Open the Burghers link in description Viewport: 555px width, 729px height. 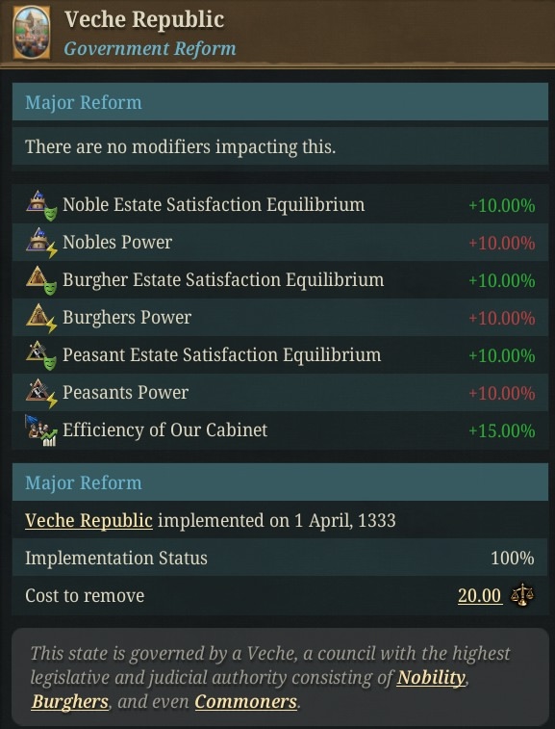point(69,701)
